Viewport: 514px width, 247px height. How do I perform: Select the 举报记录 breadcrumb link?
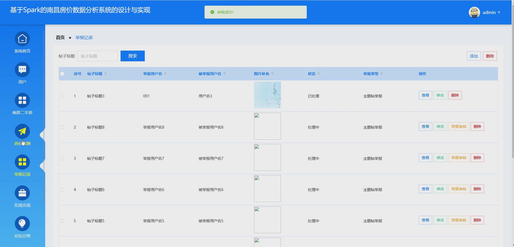pyautogui.click(x=84, y=38)
